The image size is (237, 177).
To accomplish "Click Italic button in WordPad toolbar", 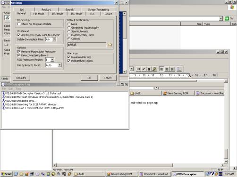I will (144, 69).
